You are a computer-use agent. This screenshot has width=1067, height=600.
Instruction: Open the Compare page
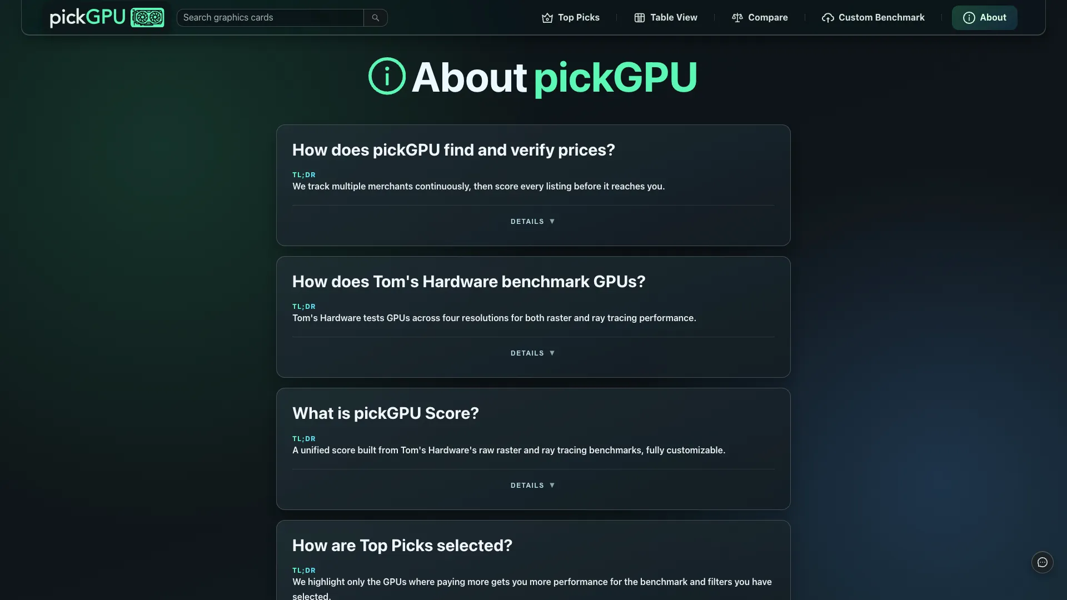(x=760, y=18)
